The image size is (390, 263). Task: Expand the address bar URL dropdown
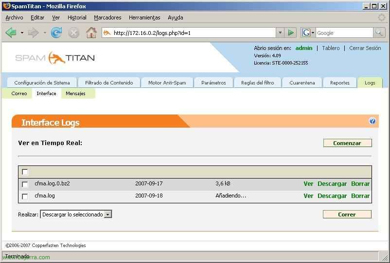(x=280, y=33)
